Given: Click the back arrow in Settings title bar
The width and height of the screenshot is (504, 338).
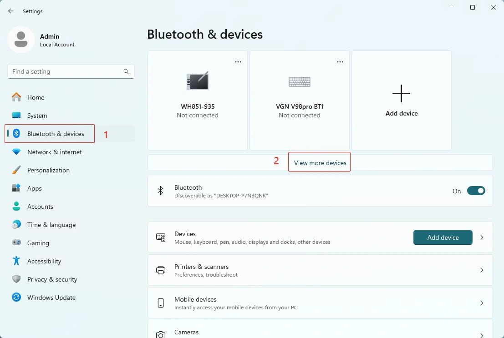Looking at the screenshot, I should click(10, 11).
